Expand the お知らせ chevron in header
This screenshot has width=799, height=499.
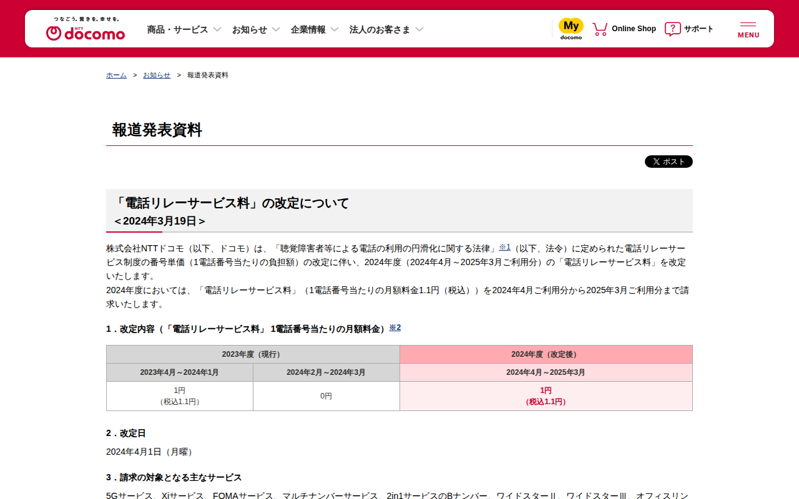276,29
